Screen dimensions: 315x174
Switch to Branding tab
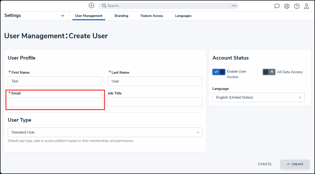click(x=121, y=16)
